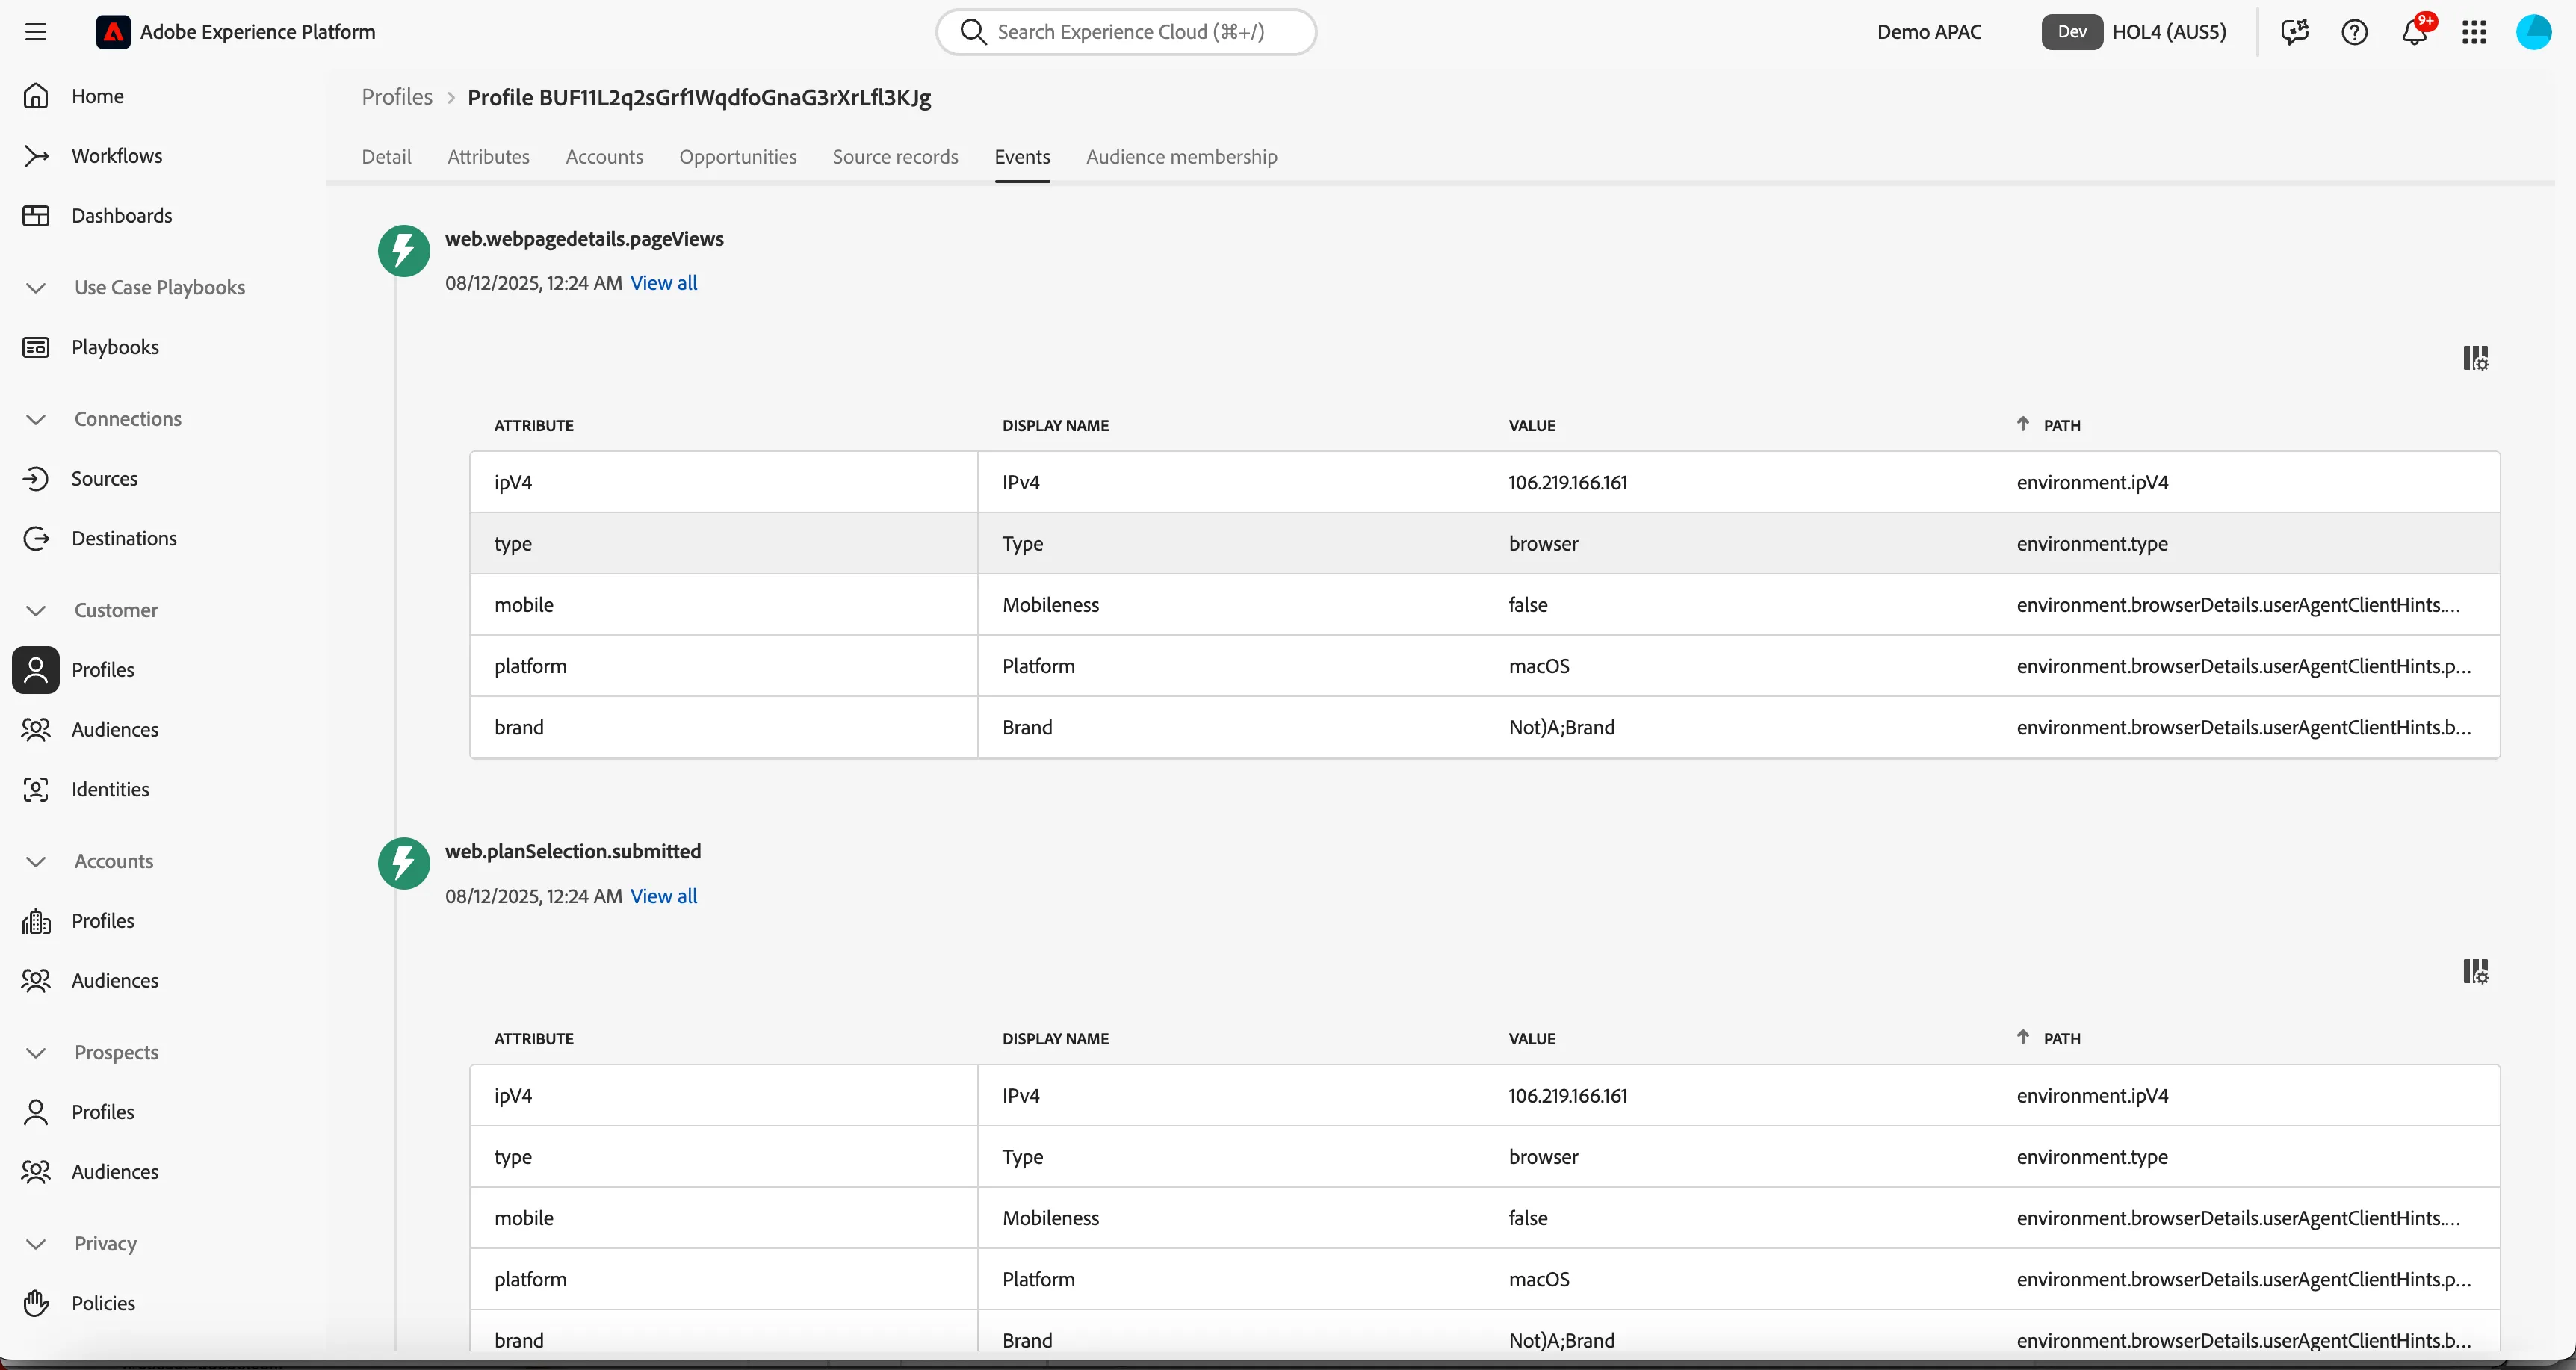Open the hamburger navigation menu
Image resolution: width=2576 pixels, height=1370 pixels.
click(x=36, y=32)
